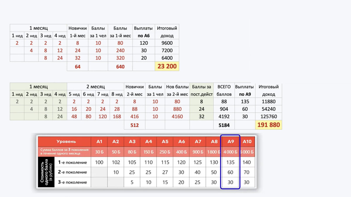Click the A10 level column header

click(247, 142)
